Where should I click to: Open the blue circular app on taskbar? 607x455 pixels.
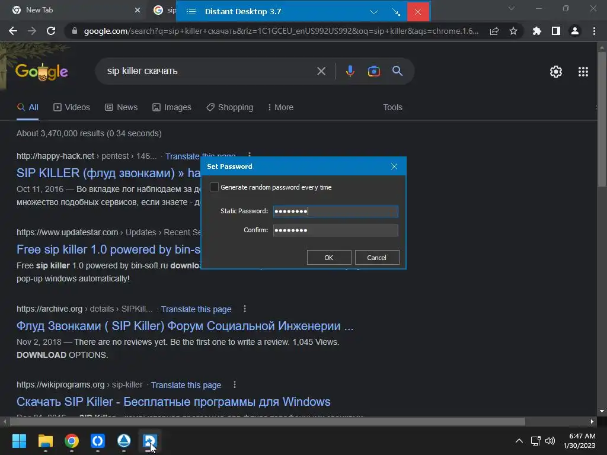pyautogui.click(x=98, y=441)
